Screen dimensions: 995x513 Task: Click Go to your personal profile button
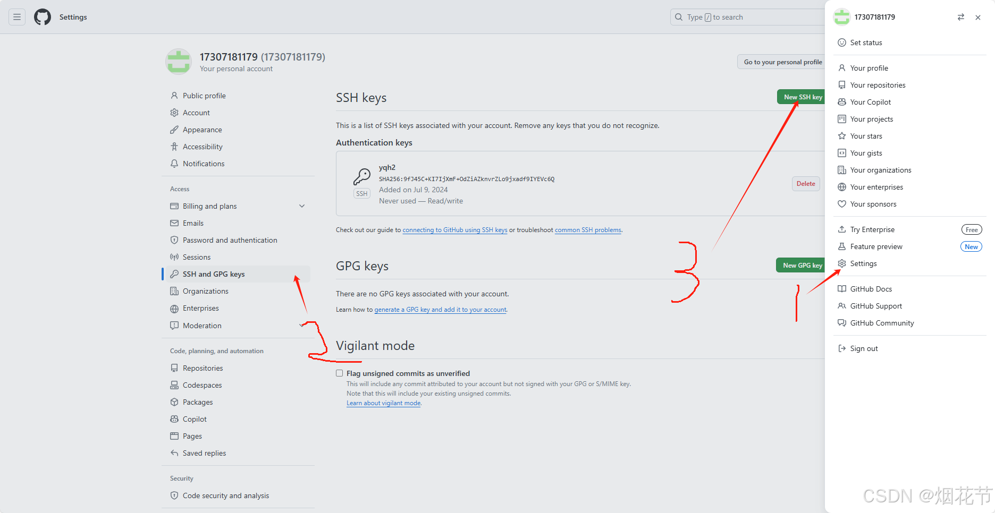tap(781, 62)
